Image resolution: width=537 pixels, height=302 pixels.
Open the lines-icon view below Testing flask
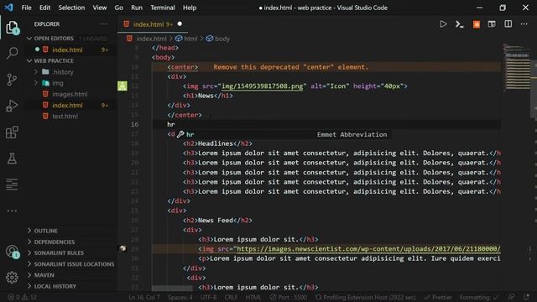pyautogui.click(x=12, y=185)
